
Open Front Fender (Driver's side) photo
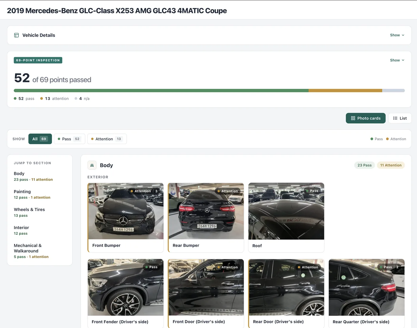point(126,293)
